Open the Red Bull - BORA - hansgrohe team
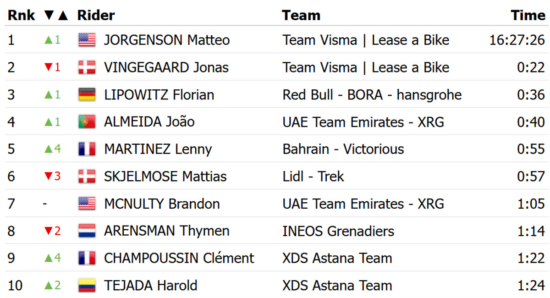Image resolution: width=550 pixels, height=298 pixels. click(x=372, y=95)
